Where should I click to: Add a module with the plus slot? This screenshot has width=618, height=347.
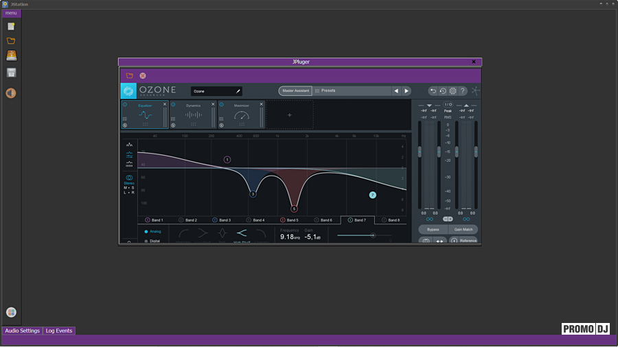[x=290, y=115]
